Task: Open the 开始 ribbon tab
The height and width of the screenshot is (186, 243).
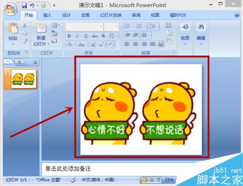Action: 29,15
